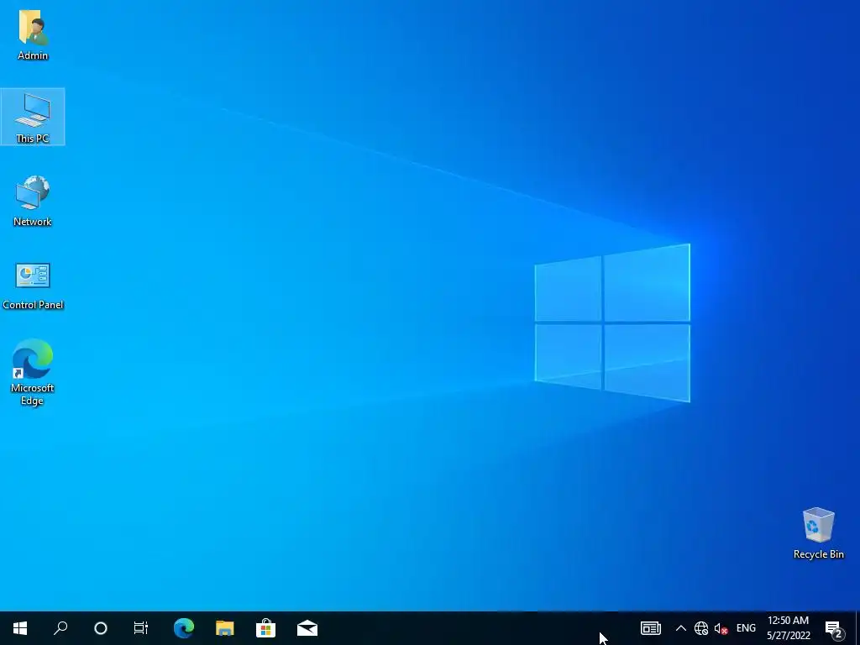Viewport: 860px width, 645px height.
Task: Open Microsoft Store from the taskbar
Action: 266,628
